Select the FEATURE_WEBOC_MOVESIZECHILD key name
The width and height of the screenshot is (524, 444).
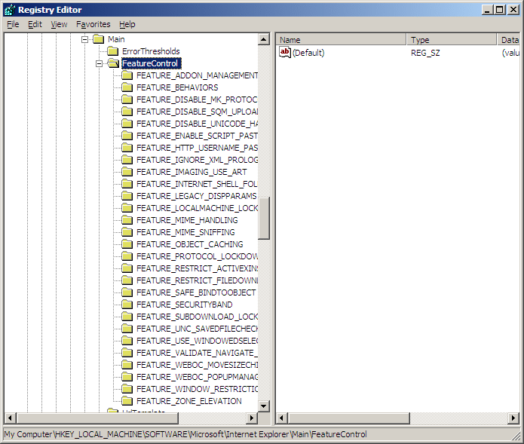tap(197, 365)
